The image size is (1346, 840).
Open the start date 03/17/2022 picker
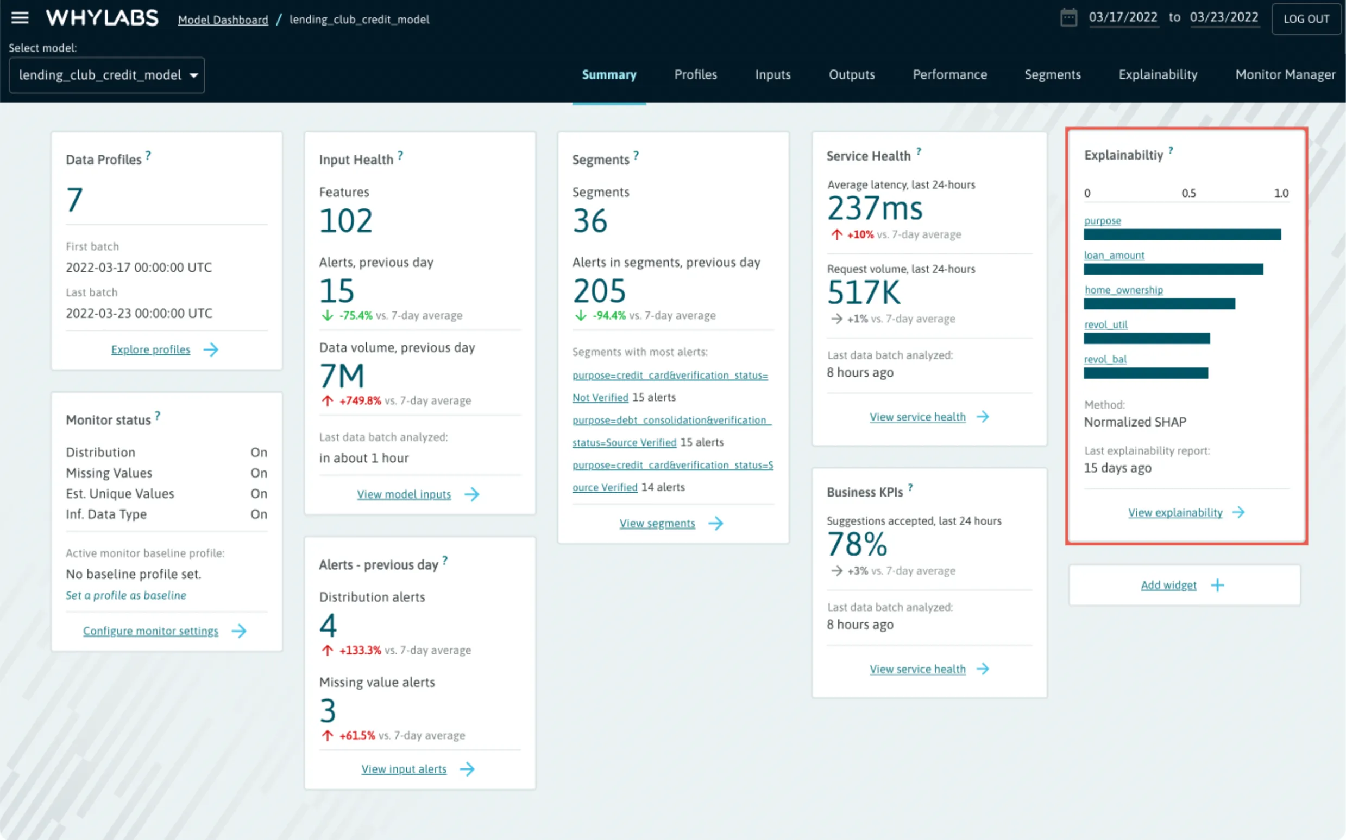click(1123, 18)
